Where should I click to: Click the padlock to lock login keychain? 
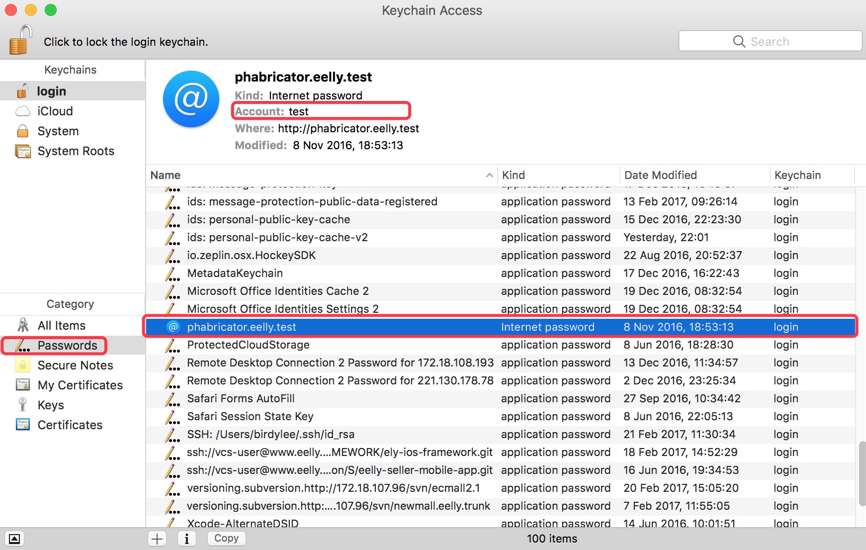tap(21, 40)
